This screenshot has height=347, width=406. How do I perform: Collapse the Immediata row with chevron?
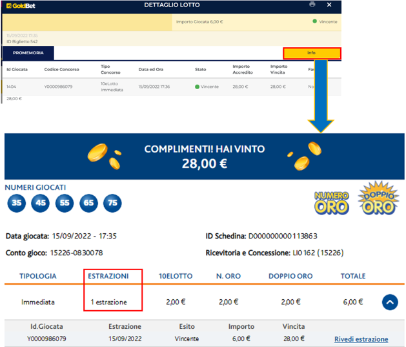(x=389, y=302)
